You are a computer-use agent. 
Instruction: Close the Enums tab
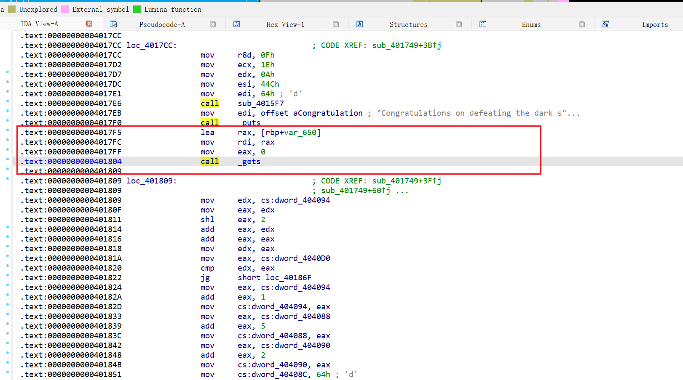coord(582,24)
